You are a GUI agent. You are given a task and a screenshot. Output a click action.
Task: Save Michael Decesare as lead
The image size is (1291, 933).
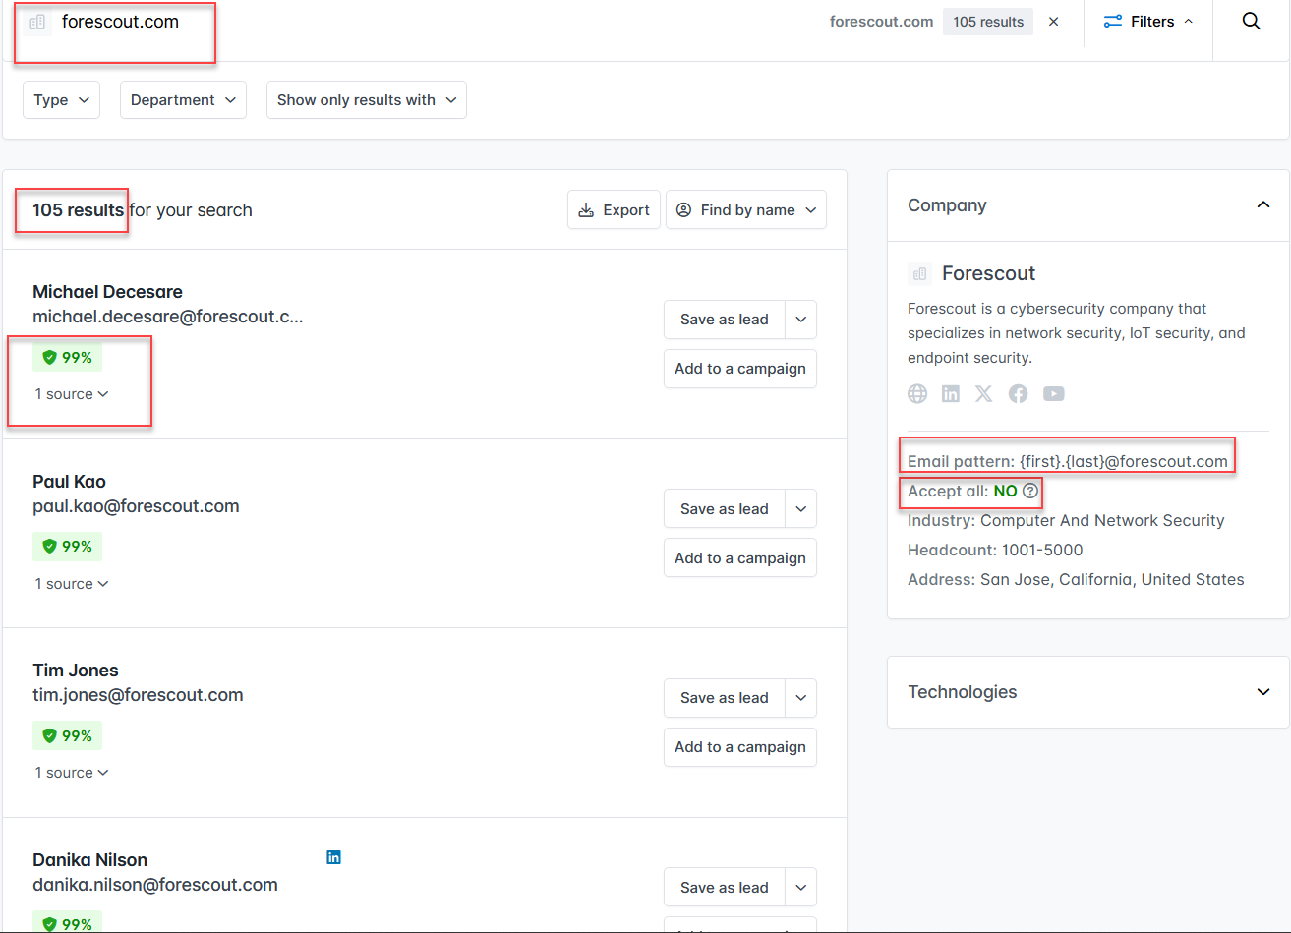coord(724,320)
